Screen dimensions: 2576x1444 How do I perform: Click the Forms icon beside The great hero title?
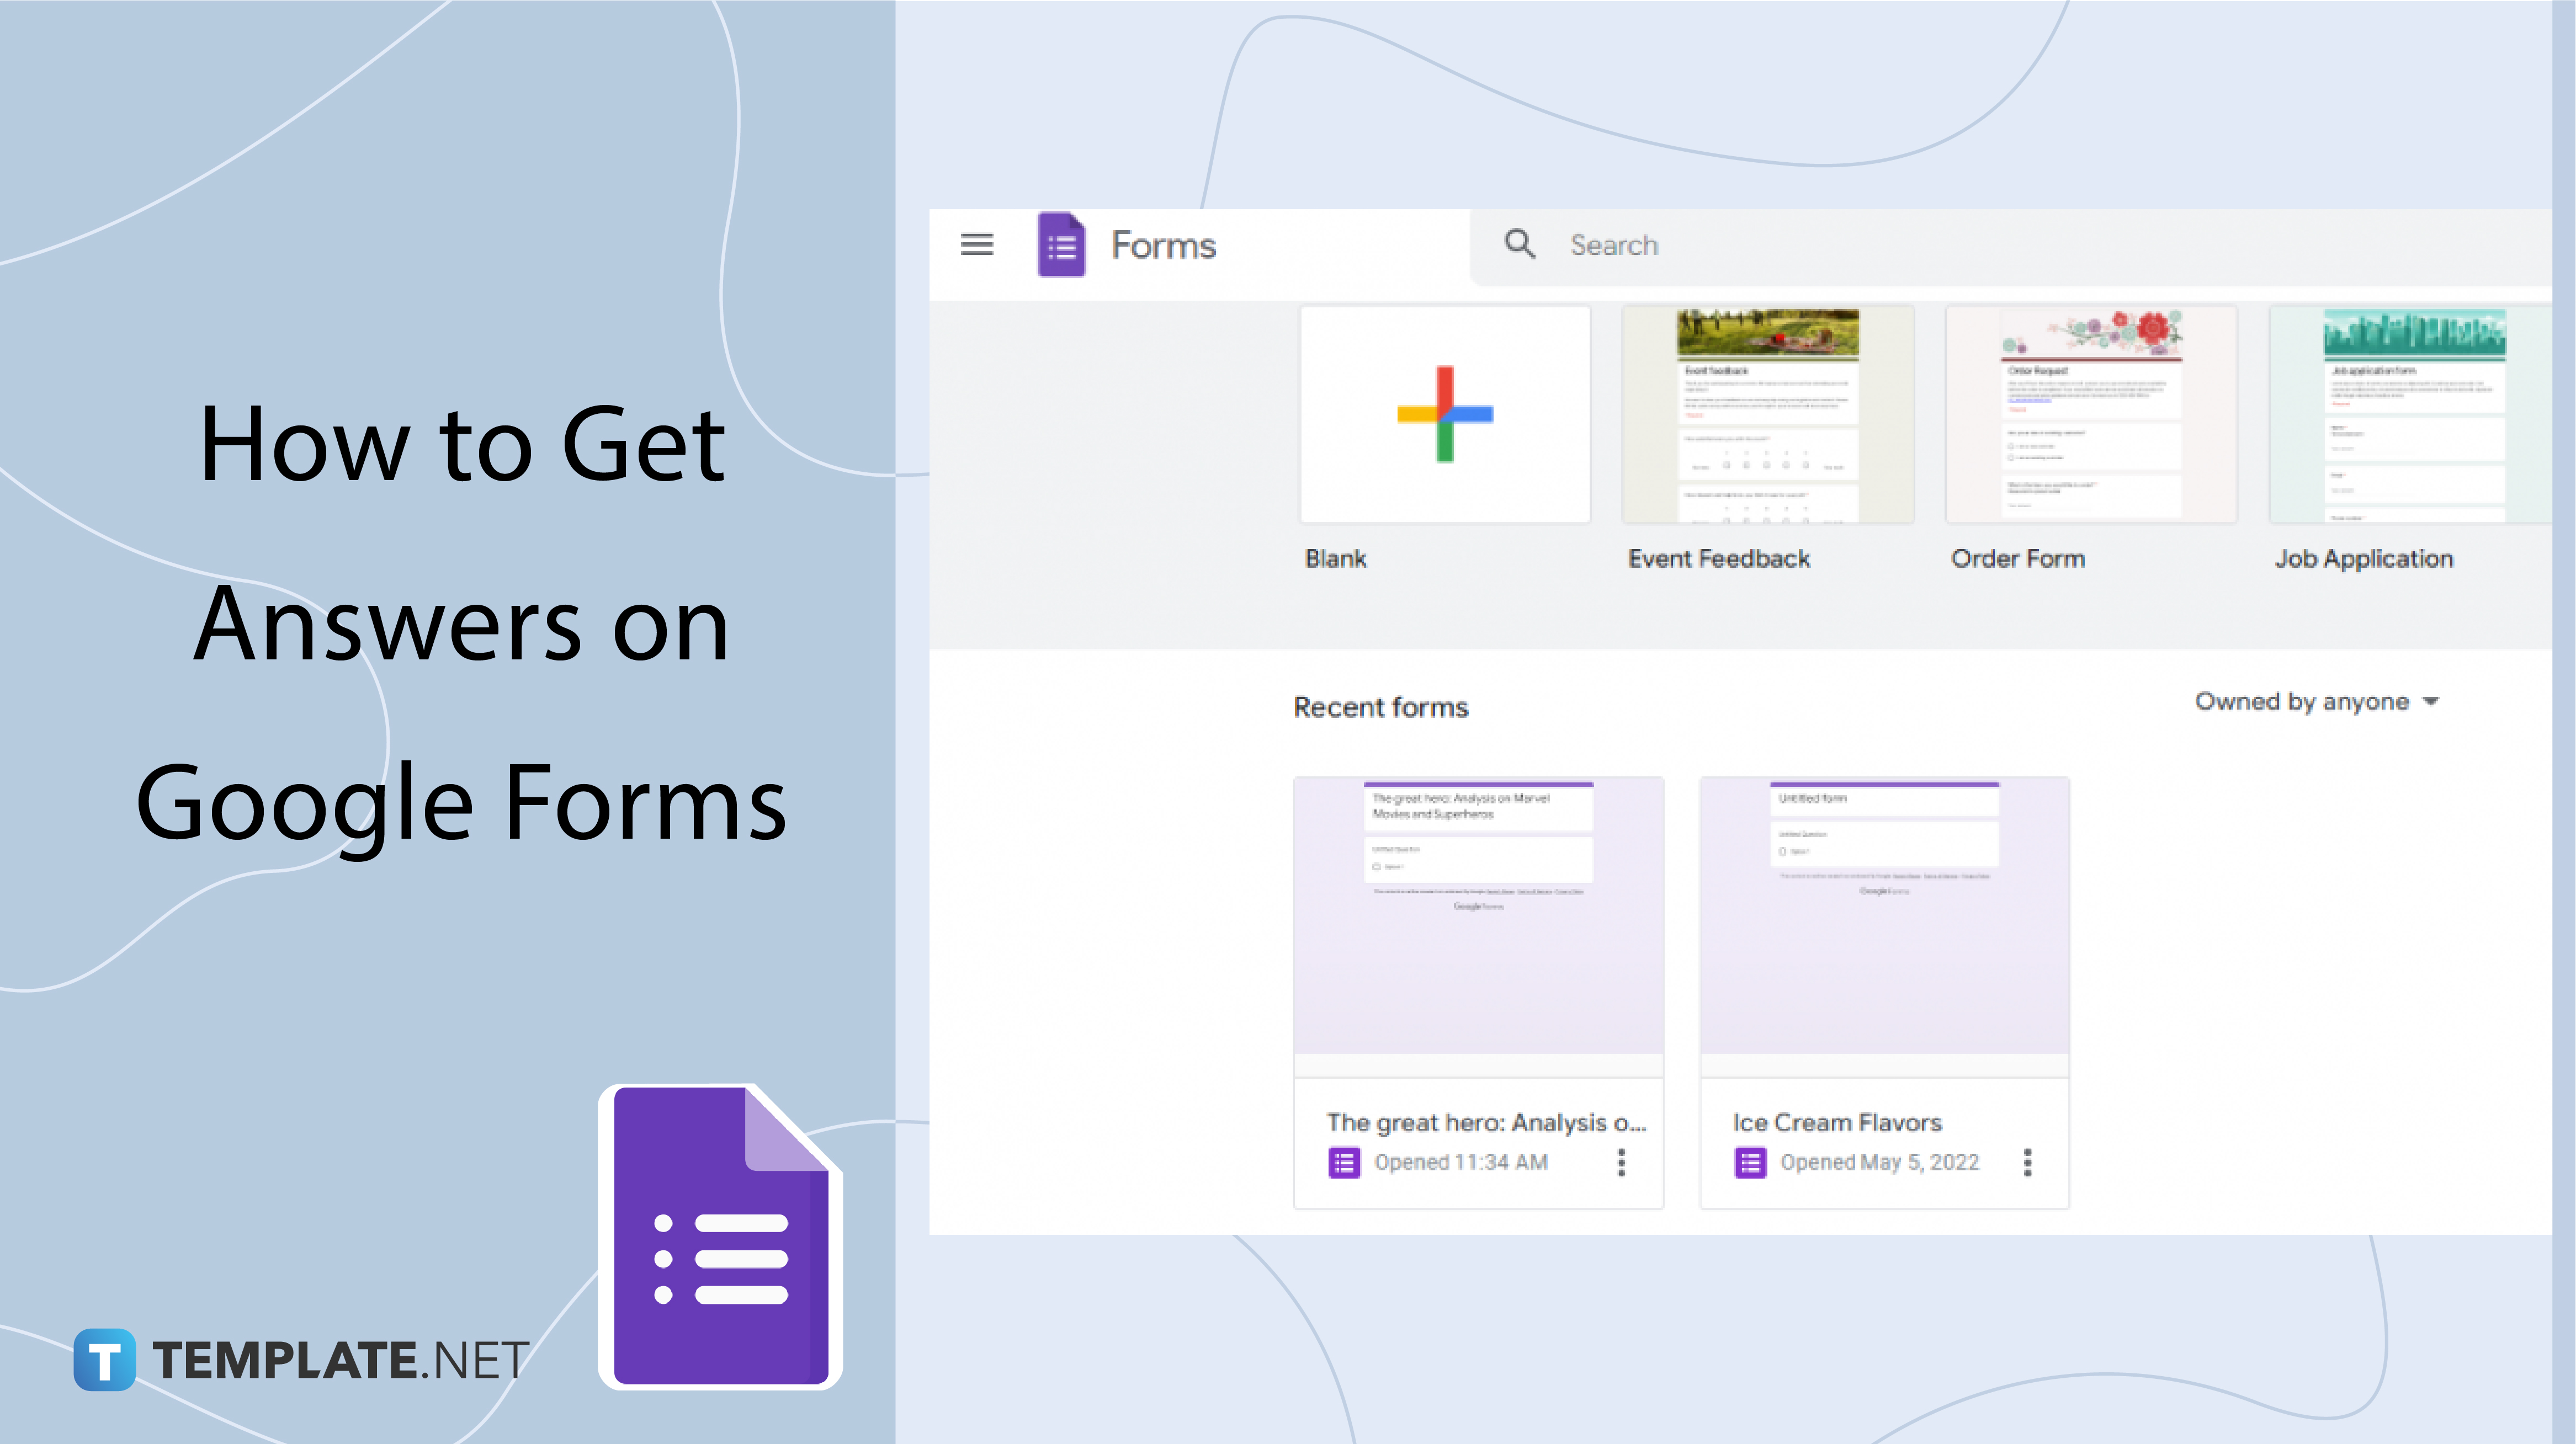1345,1162
